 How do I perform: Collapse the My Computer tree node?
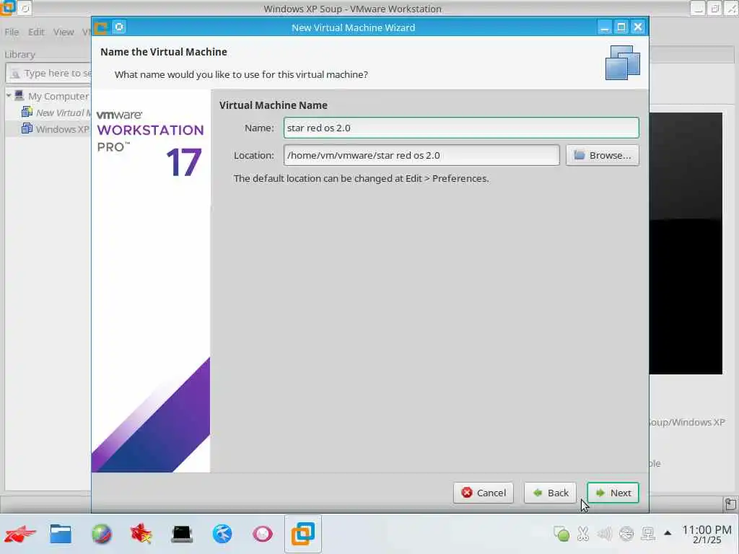coord(9,96)
